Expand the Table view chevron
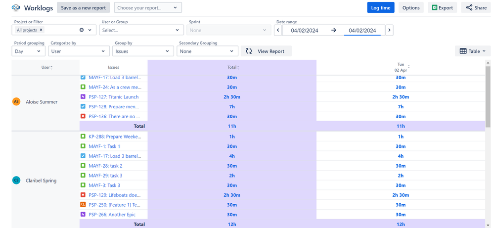Image resolution: width=494 pixels, height=228 pixels. coord(484,51)
